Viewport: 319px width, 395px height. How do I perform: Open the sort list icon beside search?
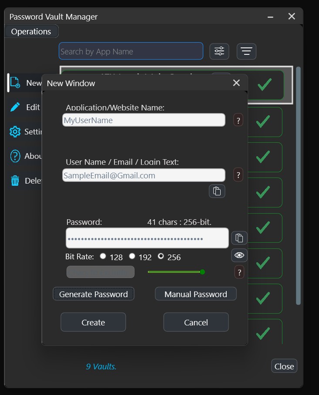(246, 51)
